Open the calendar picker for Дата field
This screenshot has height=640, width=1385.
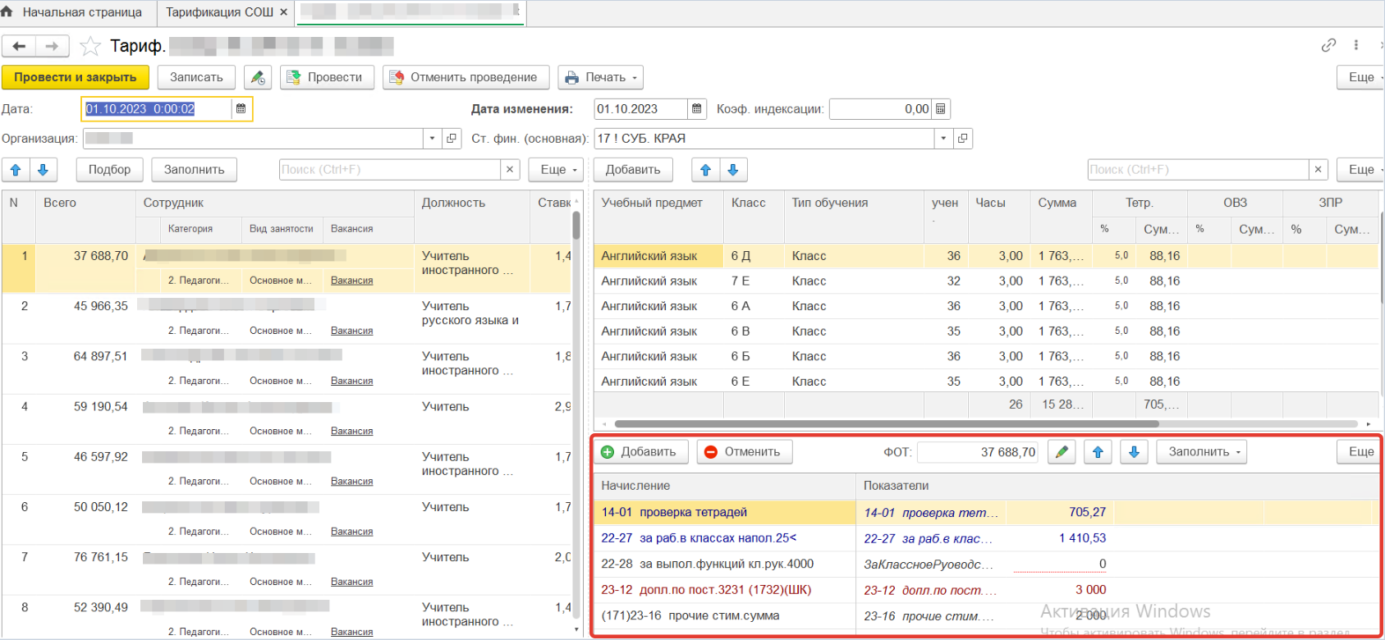tap(241, 108)
